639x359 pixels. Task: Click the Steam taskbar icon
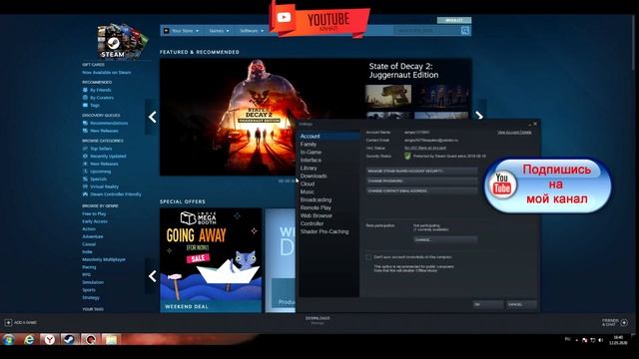[70, 339]
